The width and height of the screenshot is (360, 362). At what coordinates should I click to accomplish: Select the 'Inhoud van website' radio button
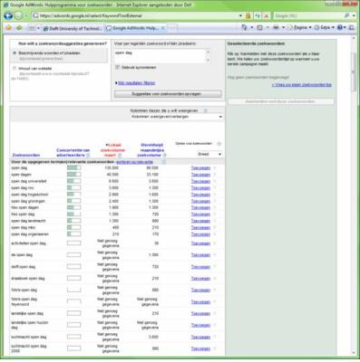pyautogui.click(x=15, y=69)
